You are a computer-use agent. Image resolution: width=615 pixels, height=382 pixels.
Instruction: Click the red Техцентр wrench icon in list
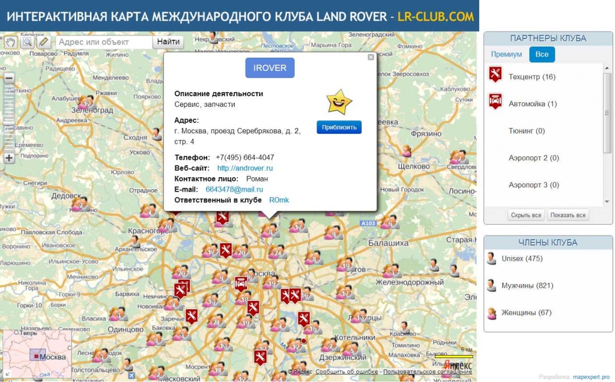point(495,74)
